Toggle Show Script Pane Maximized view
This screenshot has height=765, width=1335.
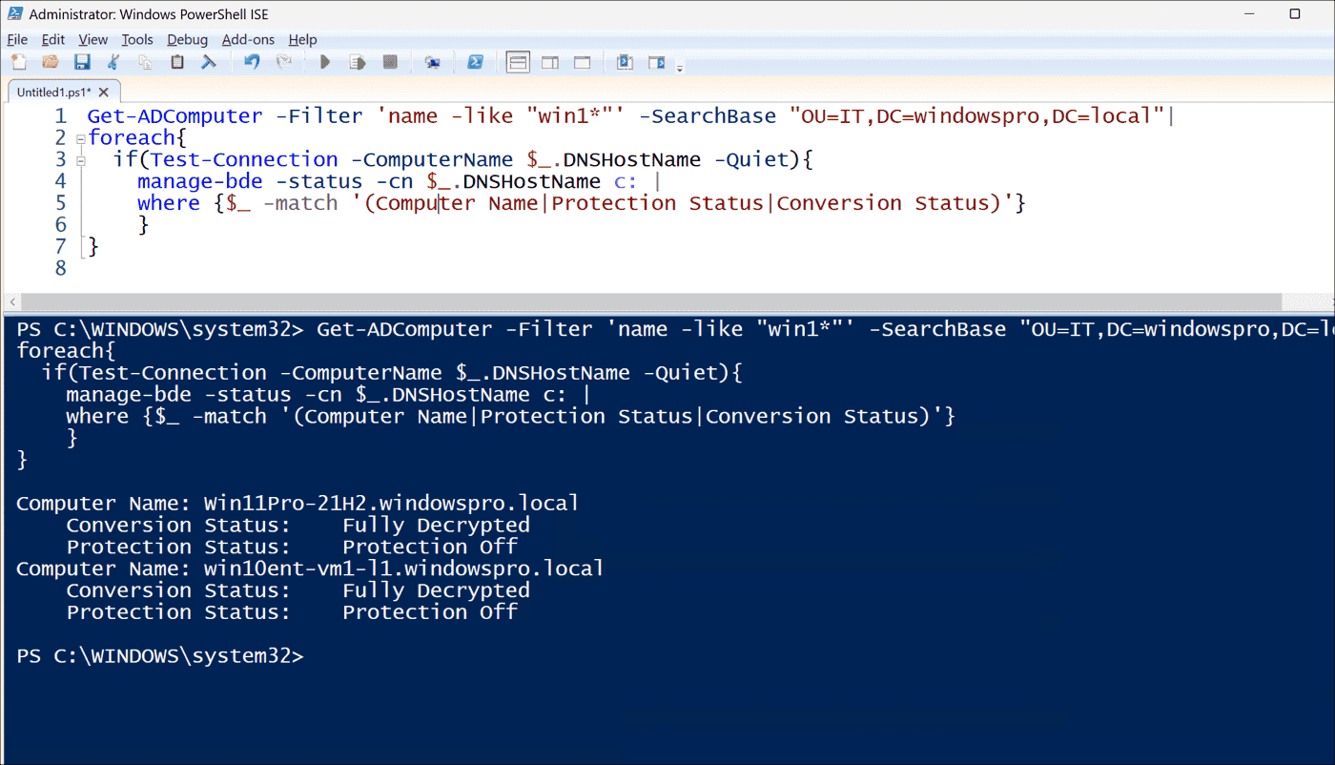point(582,61)
